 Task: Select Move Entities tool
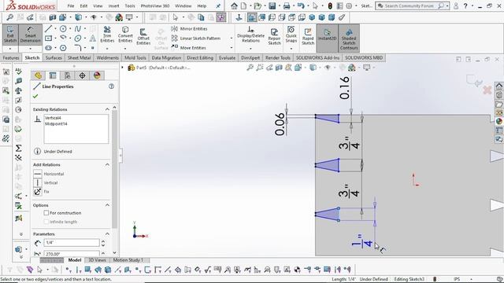pyautogui.click(x=189, y=47)
